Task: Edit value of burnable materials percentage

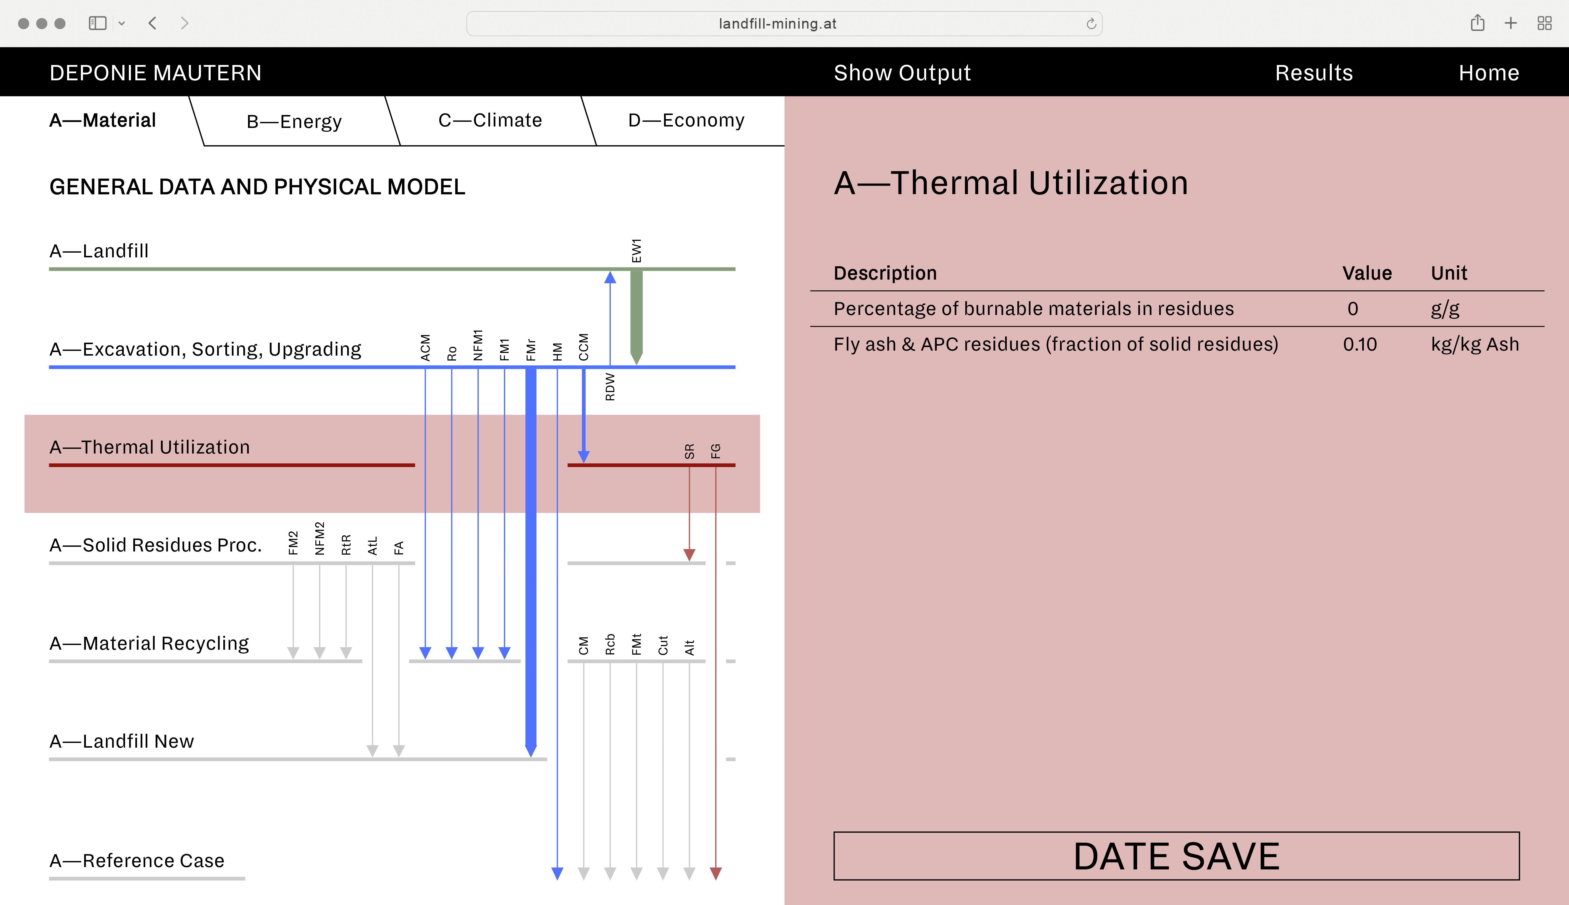Action: pyautogui.click(x=1353, y=309)
